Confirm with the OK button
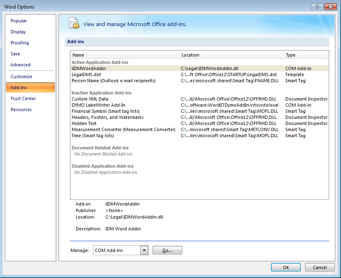This screenshot has height=278, width=341. 286,267
